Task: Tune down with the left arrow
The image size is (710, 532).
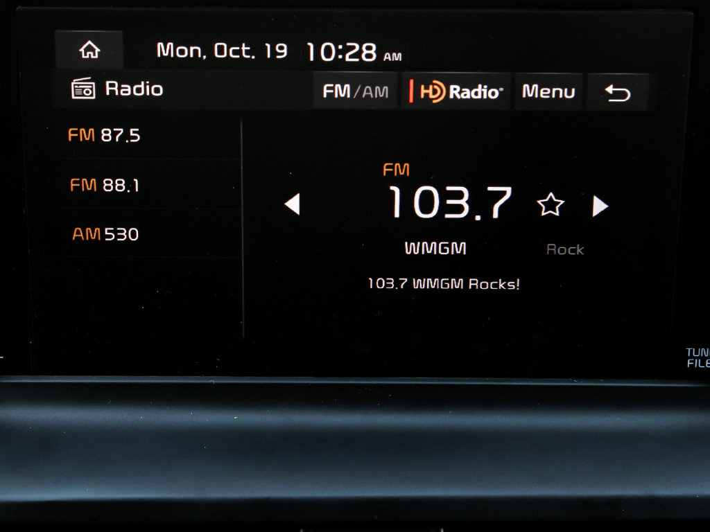Action: 293,204
